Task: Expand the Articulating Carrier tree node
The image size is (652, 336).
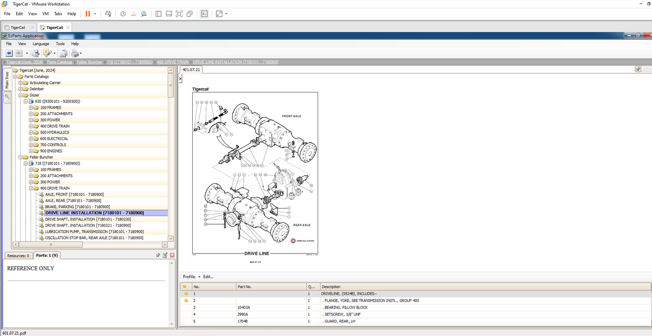Action: 20,83
